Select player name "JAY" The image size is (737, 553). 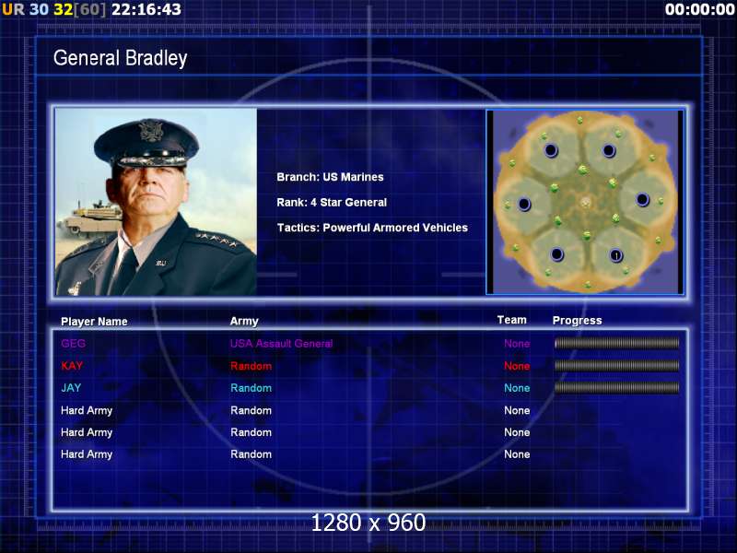click(71, 388)
